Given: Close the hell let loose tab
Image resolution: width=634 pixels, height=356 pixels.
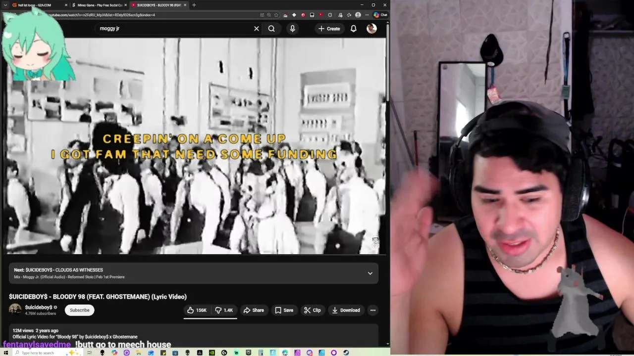Looking at the screenshot, I should 66,5.
